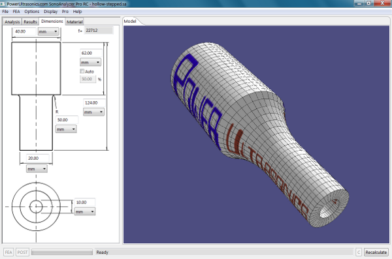Click the Recalculate button
Screen dimensions: 392x259
tap(376, 252)
